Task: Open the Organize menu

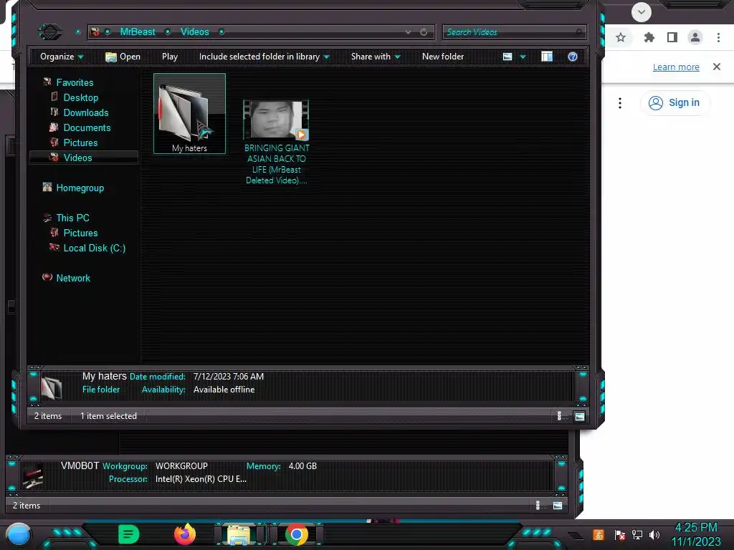Action: point(62,57)
